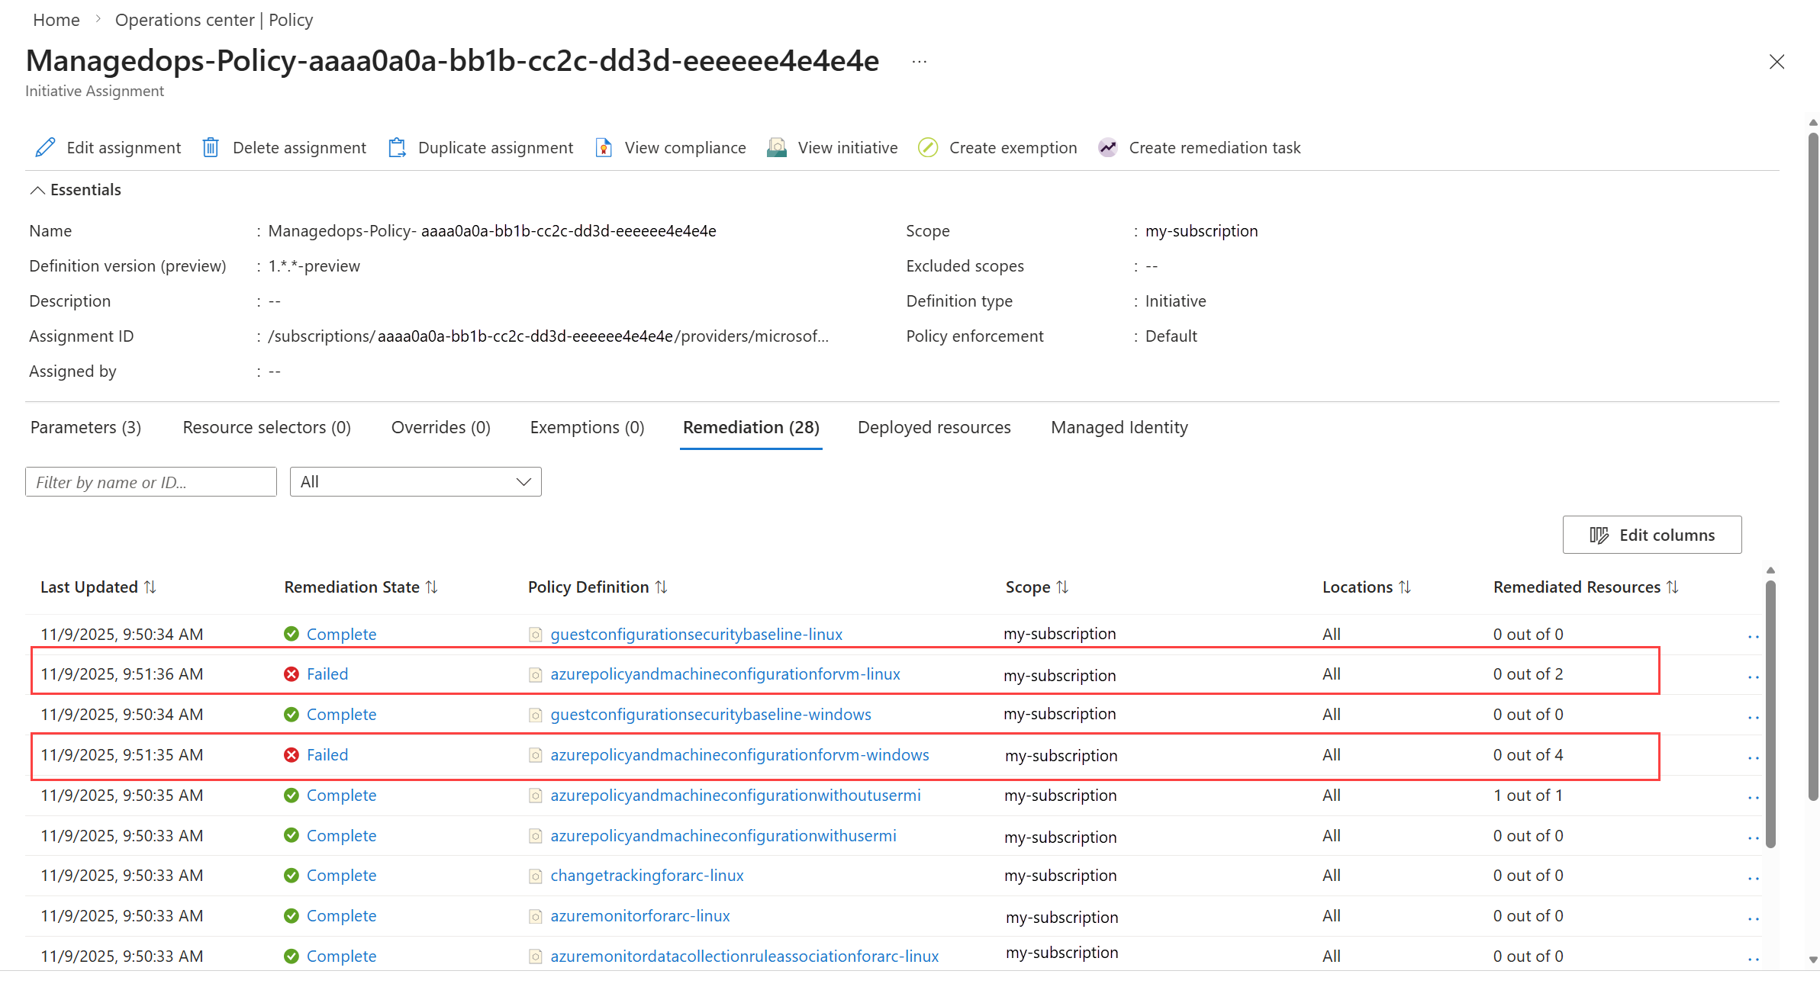The image size is (1820, 987).
Task: Sort by Locations column arrows
Action: point(1405,587)
